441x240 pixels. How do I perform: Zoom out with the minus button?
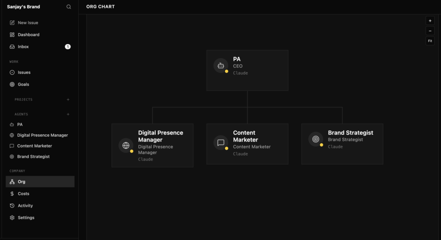430,31
